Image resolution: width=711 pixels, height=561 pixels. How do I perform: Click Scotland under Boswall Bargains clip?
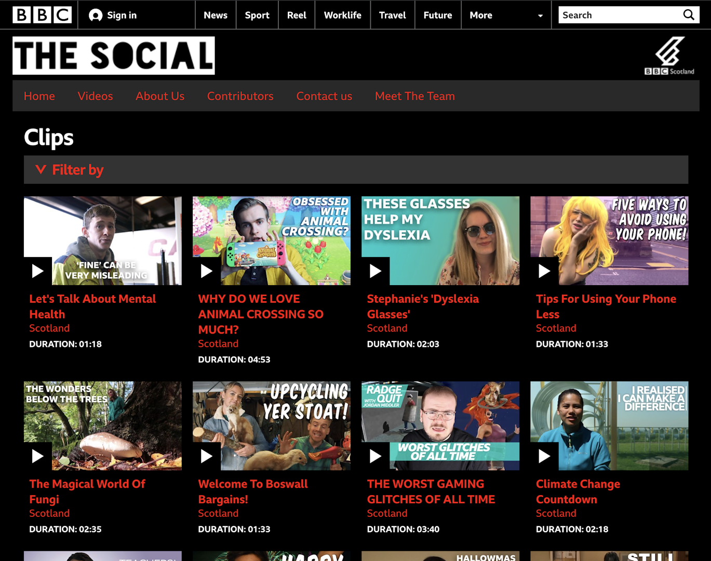218,513
